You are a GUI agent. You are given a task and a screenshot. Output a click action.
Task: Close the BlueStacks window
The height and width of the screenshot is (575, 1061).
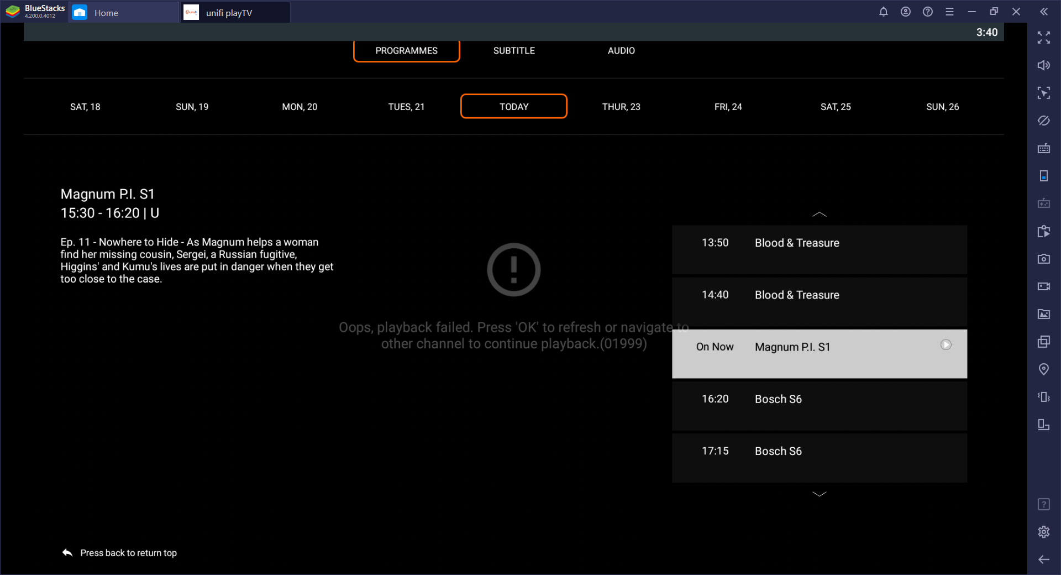[1016, 12]
